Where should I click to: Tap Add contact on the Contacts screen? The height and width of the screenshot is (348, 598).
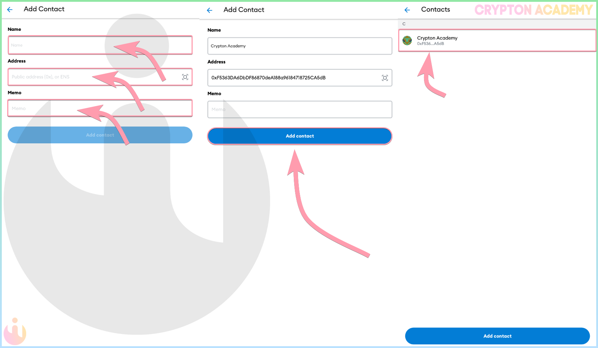coord(498,336)
